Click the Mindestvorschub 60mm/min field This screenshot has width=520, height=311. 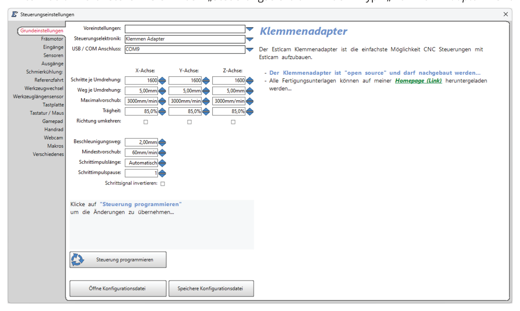click(142, 153)
